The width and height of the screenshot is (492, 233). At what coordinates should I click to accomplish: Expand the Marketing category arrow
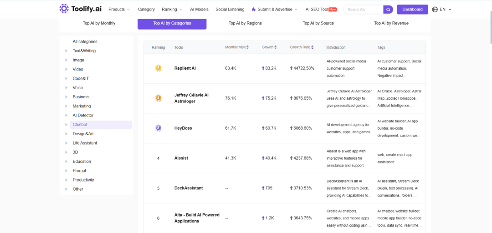click(66, 106)
